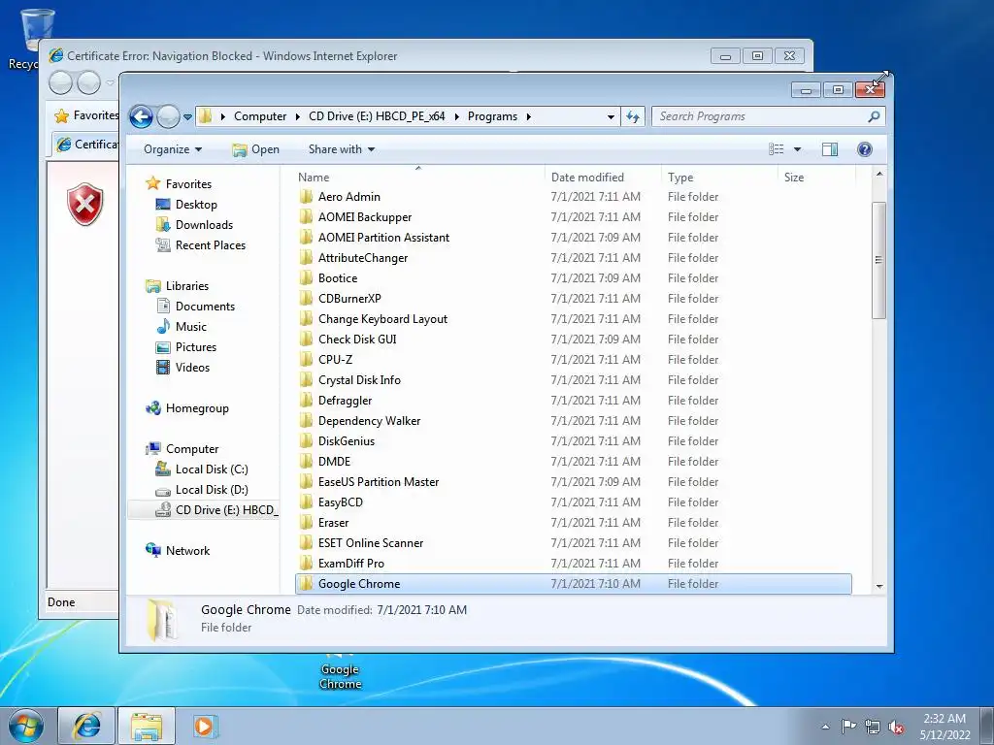Click Internet Explorer taskbar icon

[86, 726]
